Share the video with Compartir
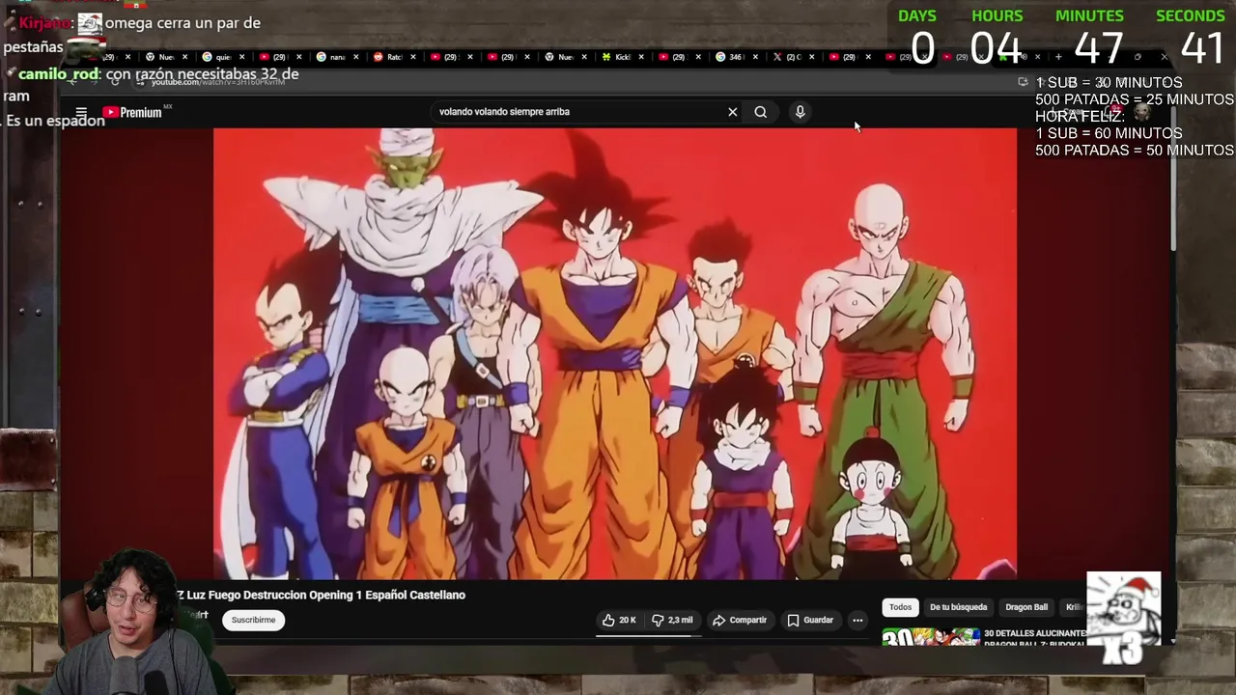 pyautogui.click(x=740, y=620)
